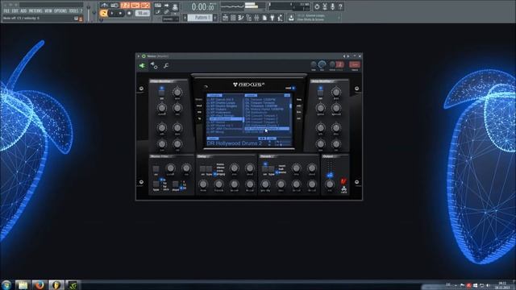This screenshot has height=290, width=516.
Task: Open the Channel rack view icon
Action: coord(233,18)
